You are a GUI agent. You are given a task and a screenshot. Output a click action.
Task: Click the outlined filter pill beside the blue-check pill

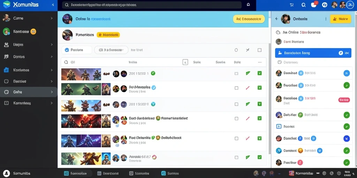click(111, 50)
